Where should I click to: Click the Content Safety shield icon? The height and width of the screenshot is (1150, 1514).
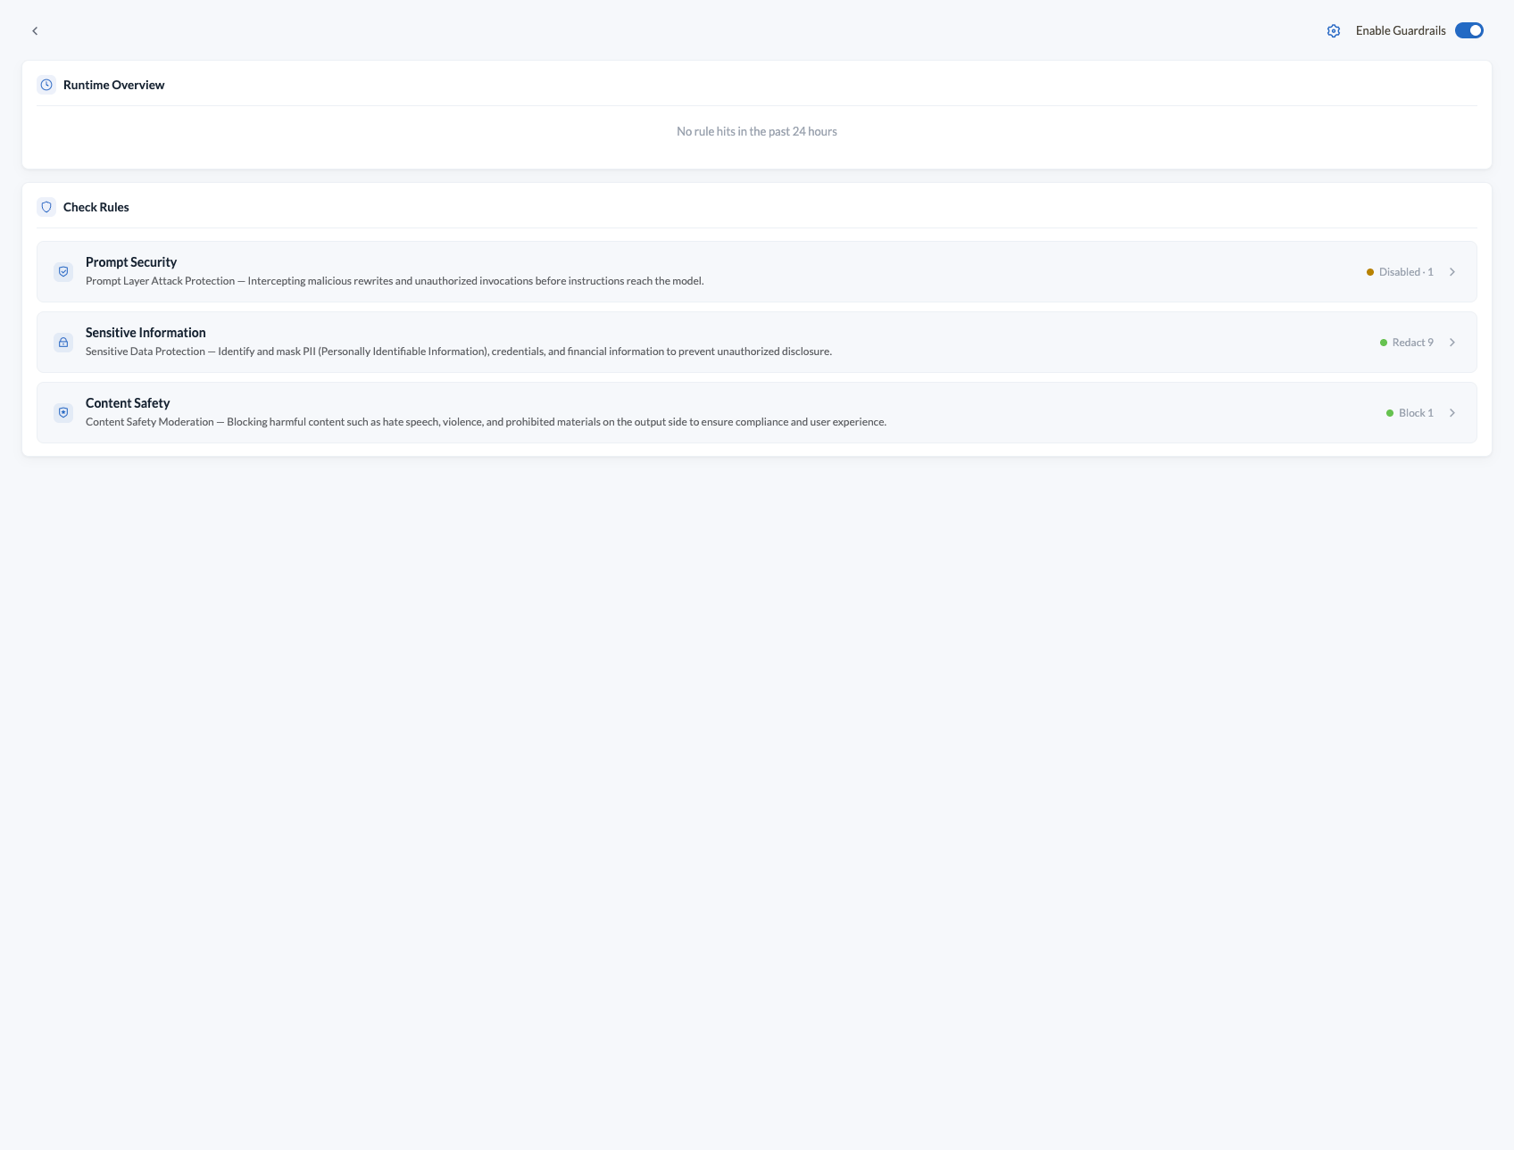(63, 413)
